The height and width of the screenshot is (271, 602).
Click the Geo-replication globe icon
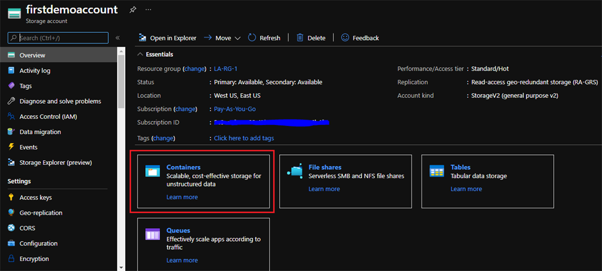pos(12,213)
